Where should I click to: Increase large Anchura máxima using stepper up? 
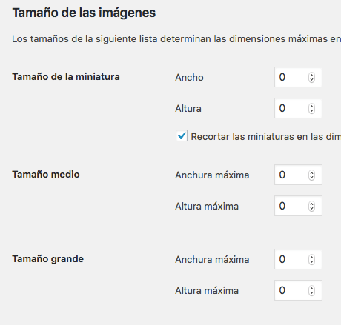[x=312, y=257]
